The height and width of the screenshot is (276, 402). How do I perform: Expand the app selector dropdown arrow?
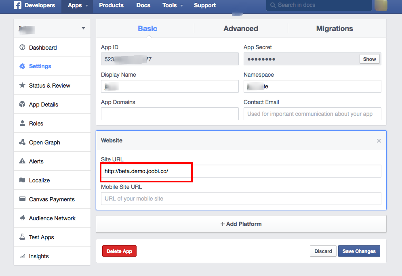[83, 28]
